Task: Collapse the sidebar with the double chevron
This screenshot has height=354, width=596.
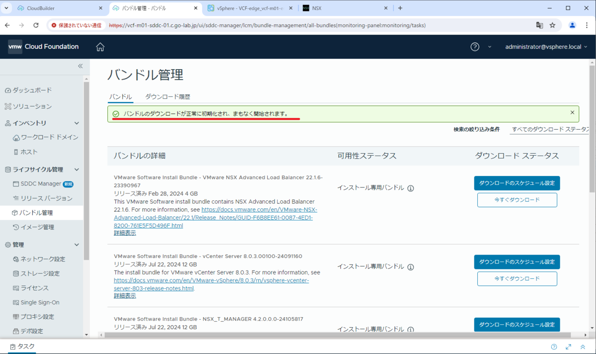Action: pos(80,66)
